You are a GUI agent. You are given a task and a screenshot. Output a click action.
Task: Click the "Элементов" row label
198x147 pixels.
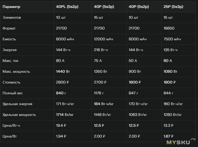coord(12,18)
